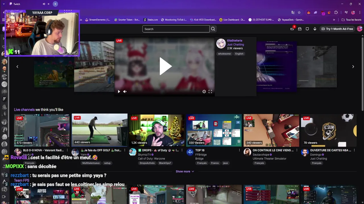Open EliaStellaria channel link
364x204 pixels.
point(235,41)
